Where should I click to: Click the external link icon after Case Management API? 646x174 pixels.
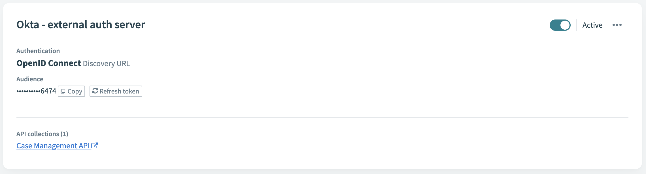(95, 145)
